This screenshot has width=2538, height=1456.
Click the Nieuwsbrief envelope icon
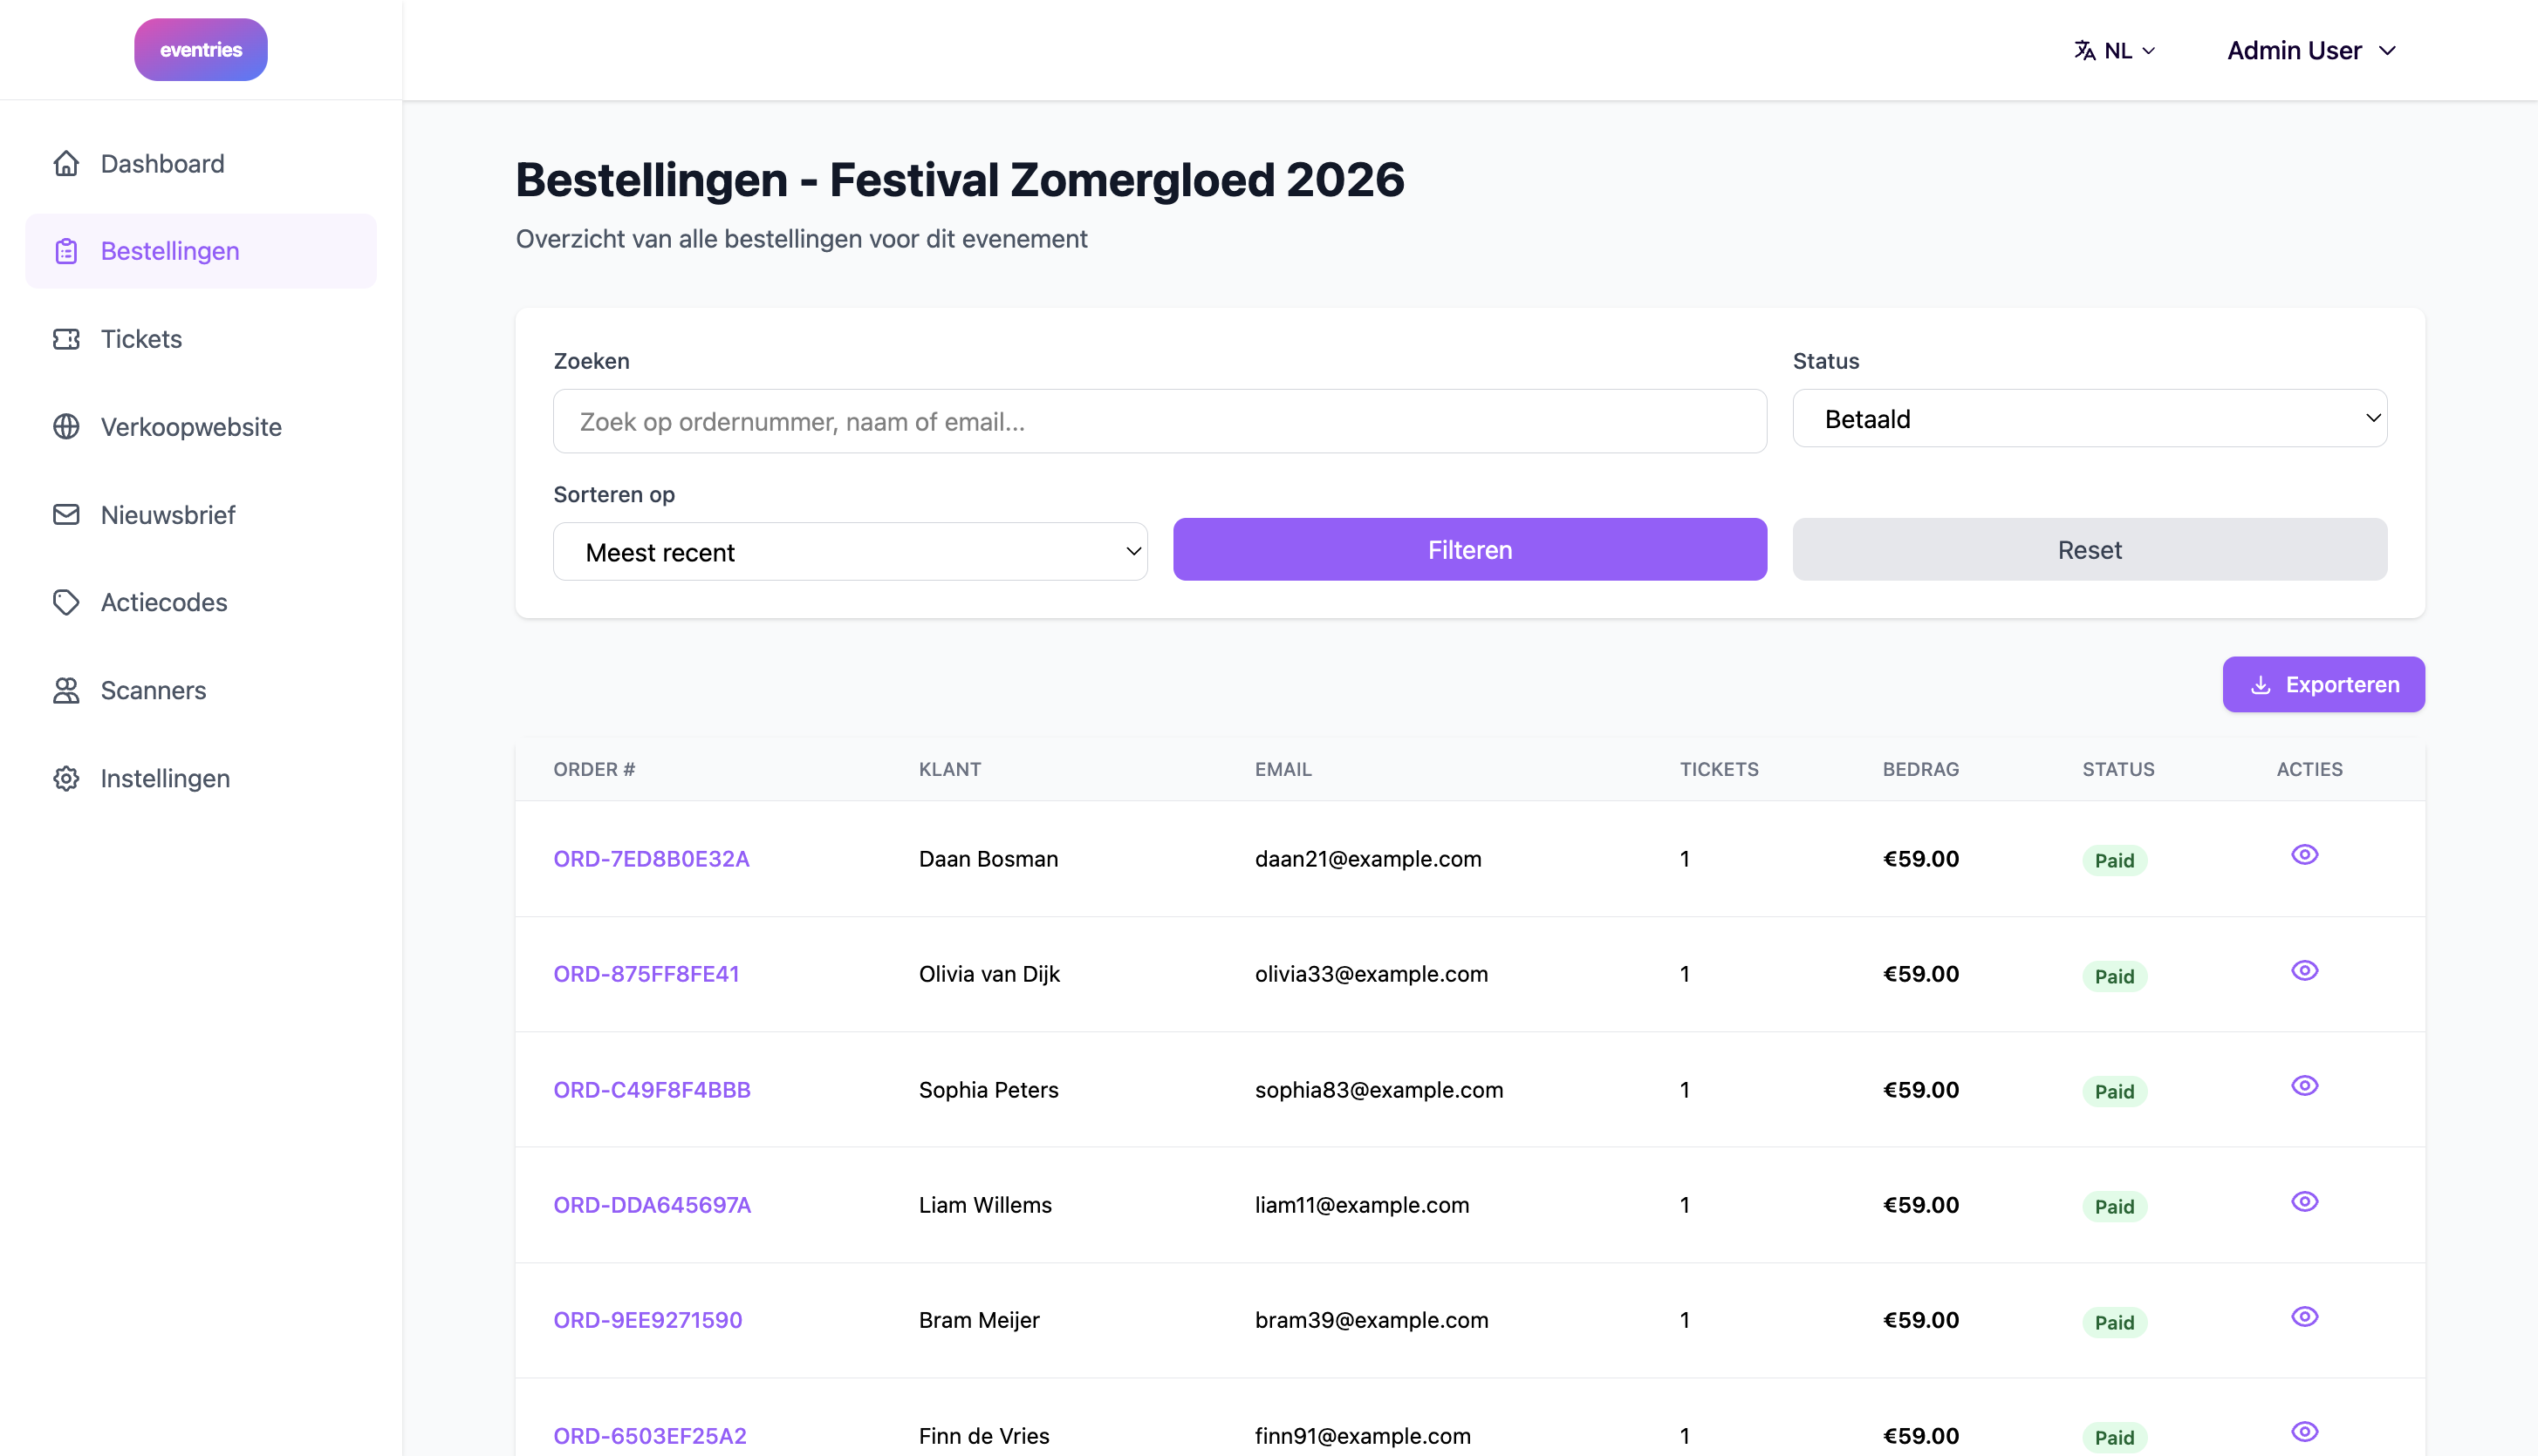(x=66, y=515)
